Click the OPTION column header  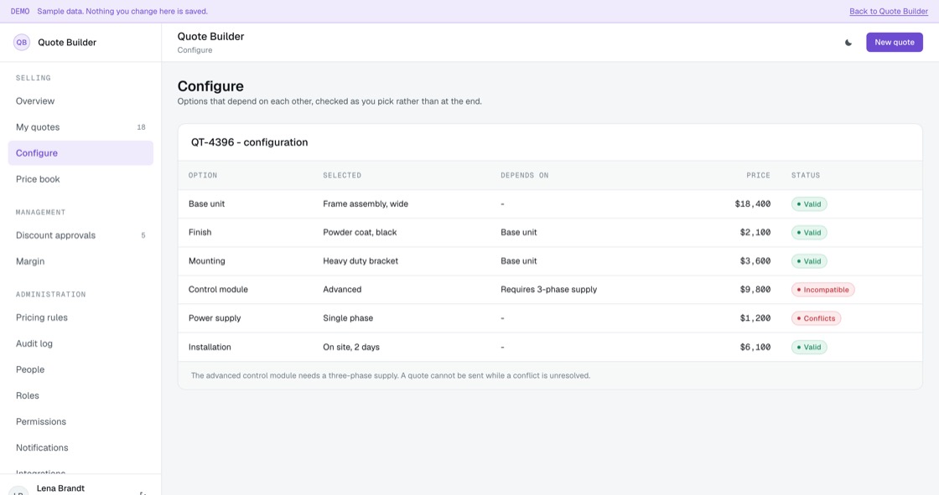point(203,175)
